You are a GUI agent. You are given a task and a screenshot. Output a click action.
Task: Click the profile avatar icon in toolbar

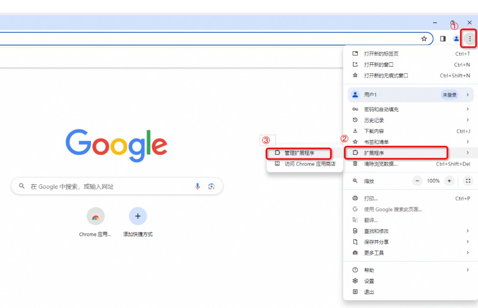(x=456, y=38)
